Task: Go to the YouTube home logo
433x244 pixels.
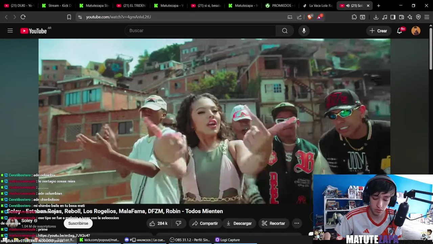Action: tap(33, 31)
